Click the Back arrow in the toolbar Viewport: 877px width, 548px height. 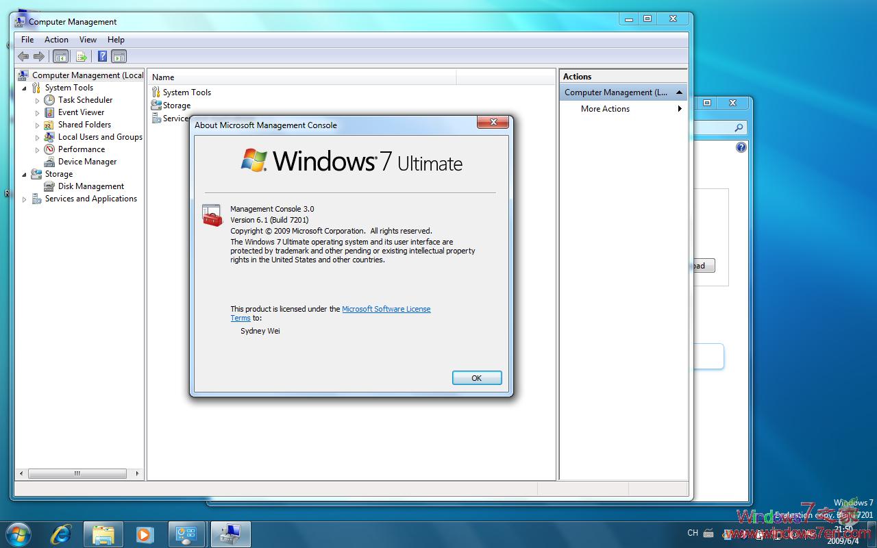click(x=23, y=56)
